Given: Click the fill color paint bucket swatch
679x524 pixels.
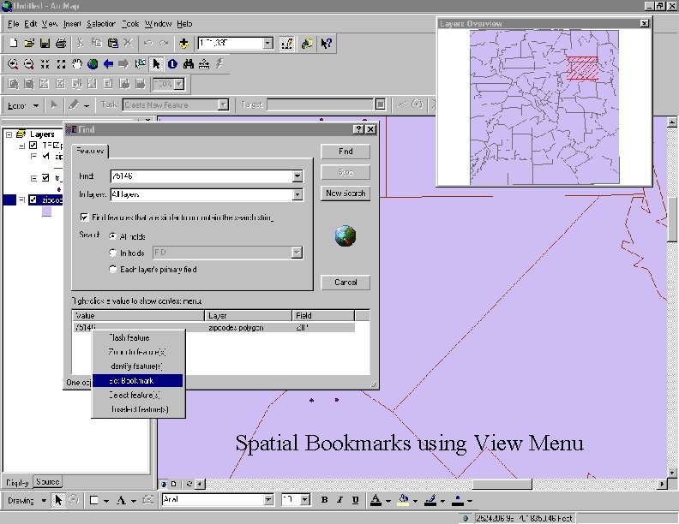Looking at the screenshot, I should point(403,500).
